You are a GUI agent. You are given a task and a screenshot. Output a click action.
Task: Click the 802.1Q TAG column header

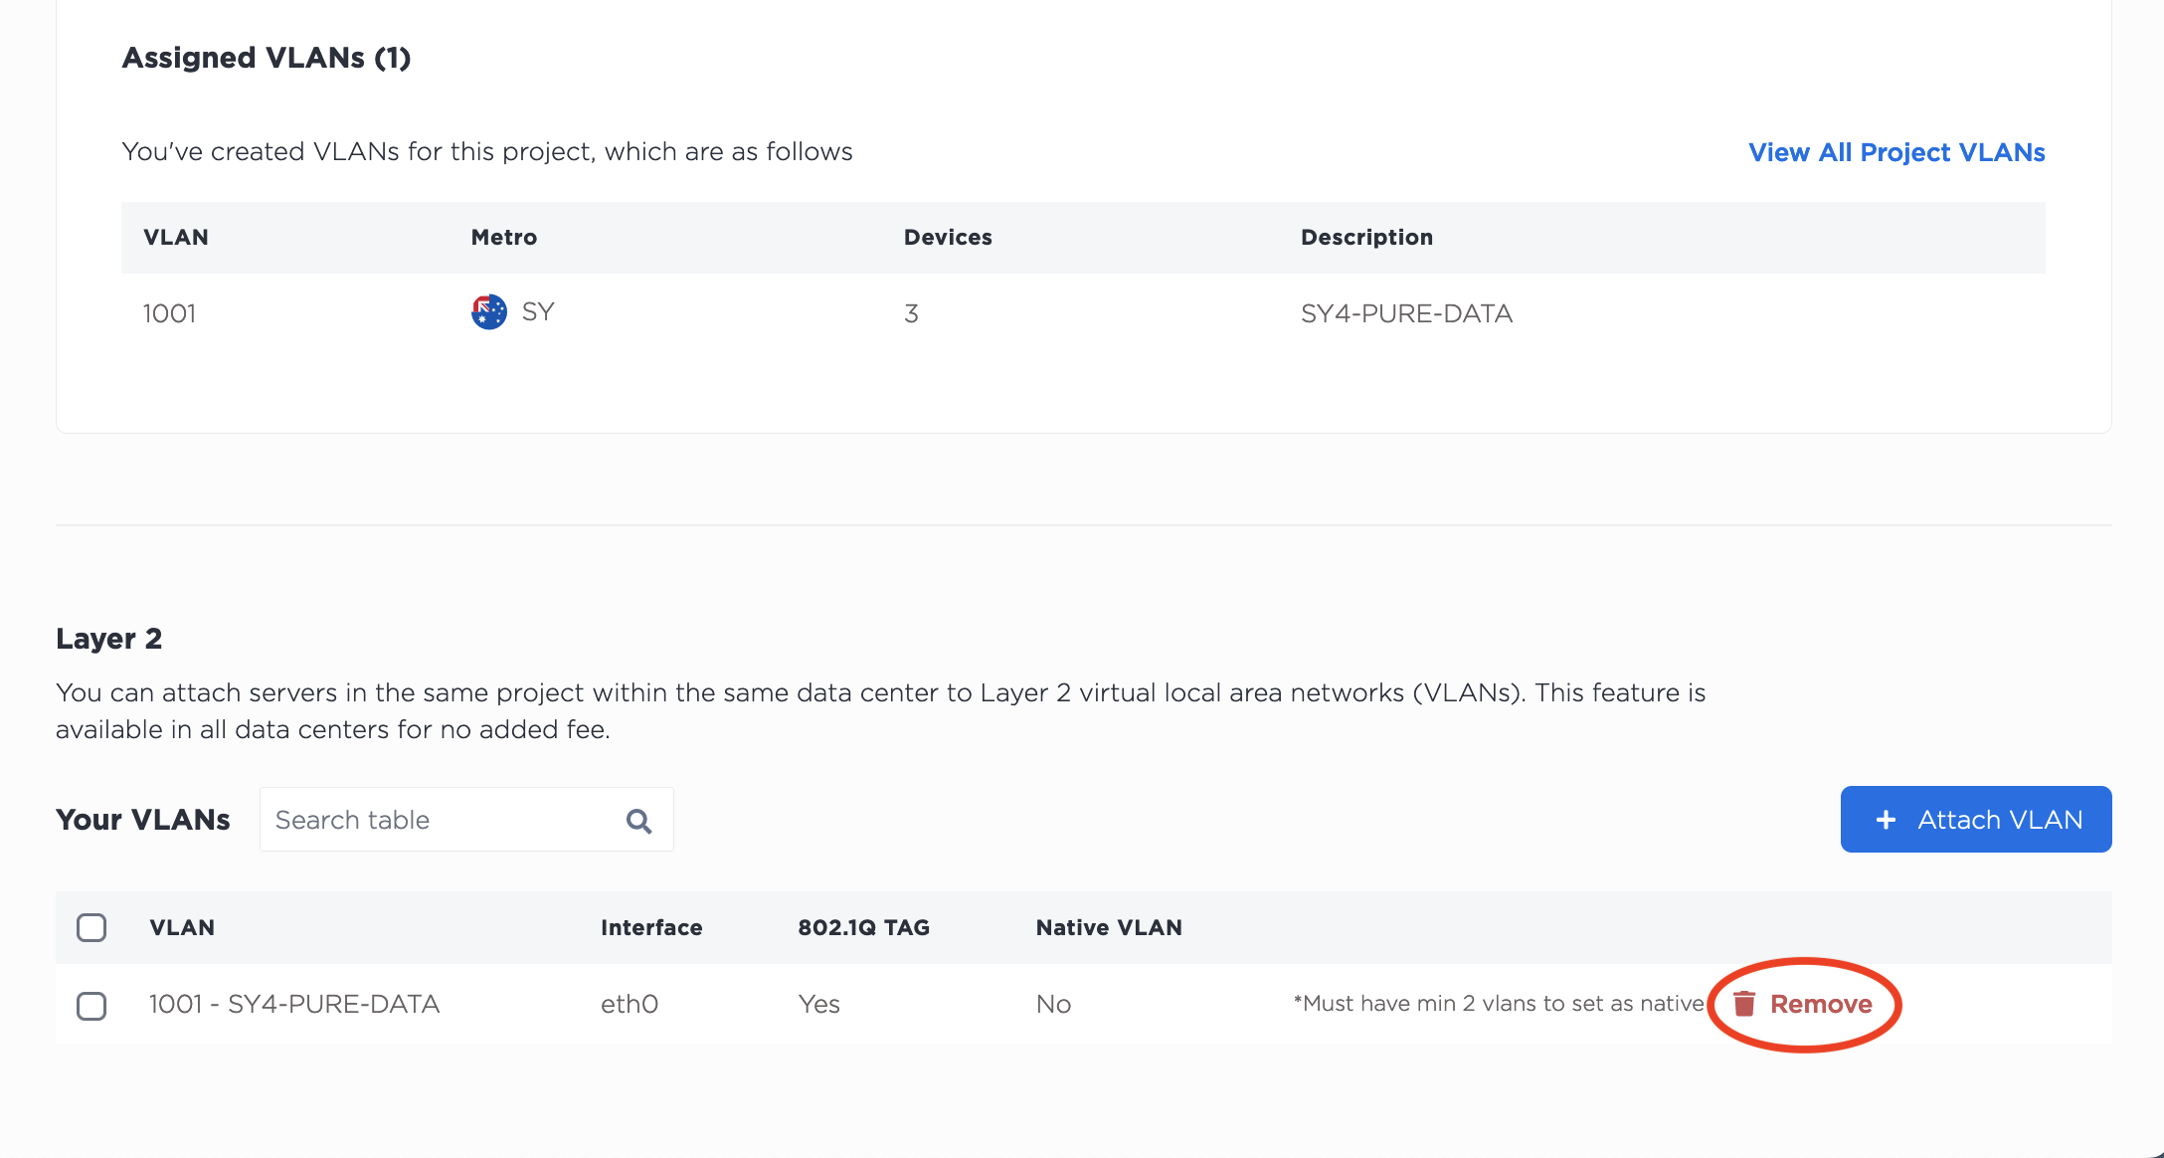pyautogui.click(x=863, y=928)
